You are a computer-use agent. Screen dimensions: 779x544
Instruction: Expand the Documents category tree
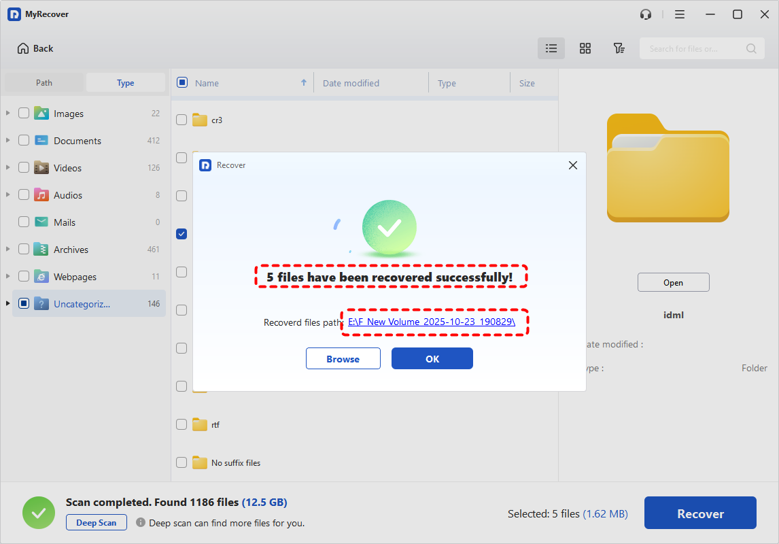pyautogui.click(x=8, y=141)
